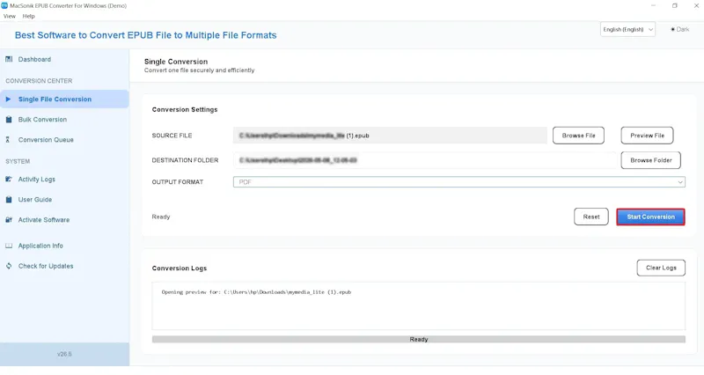Click the Check for Updates refresh icon

pos(9,266)
